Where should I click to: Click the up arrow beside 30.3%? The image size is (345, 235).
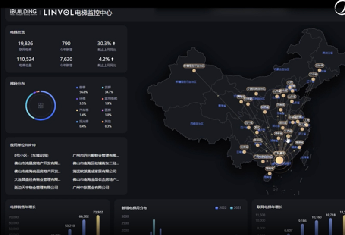(114, 44)
